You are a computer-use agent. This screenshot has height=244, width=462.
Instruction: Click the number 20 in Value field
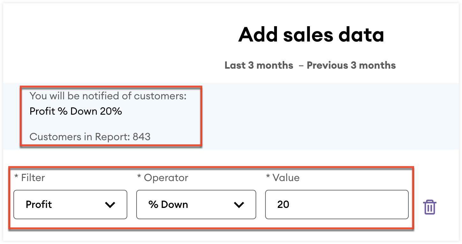(x=283, y=205)
